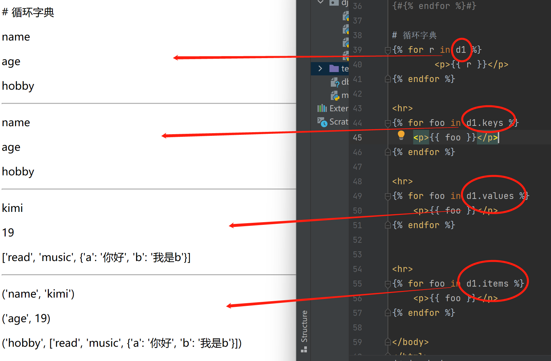Click line number 52 in the editor gutter

(357, 240)
